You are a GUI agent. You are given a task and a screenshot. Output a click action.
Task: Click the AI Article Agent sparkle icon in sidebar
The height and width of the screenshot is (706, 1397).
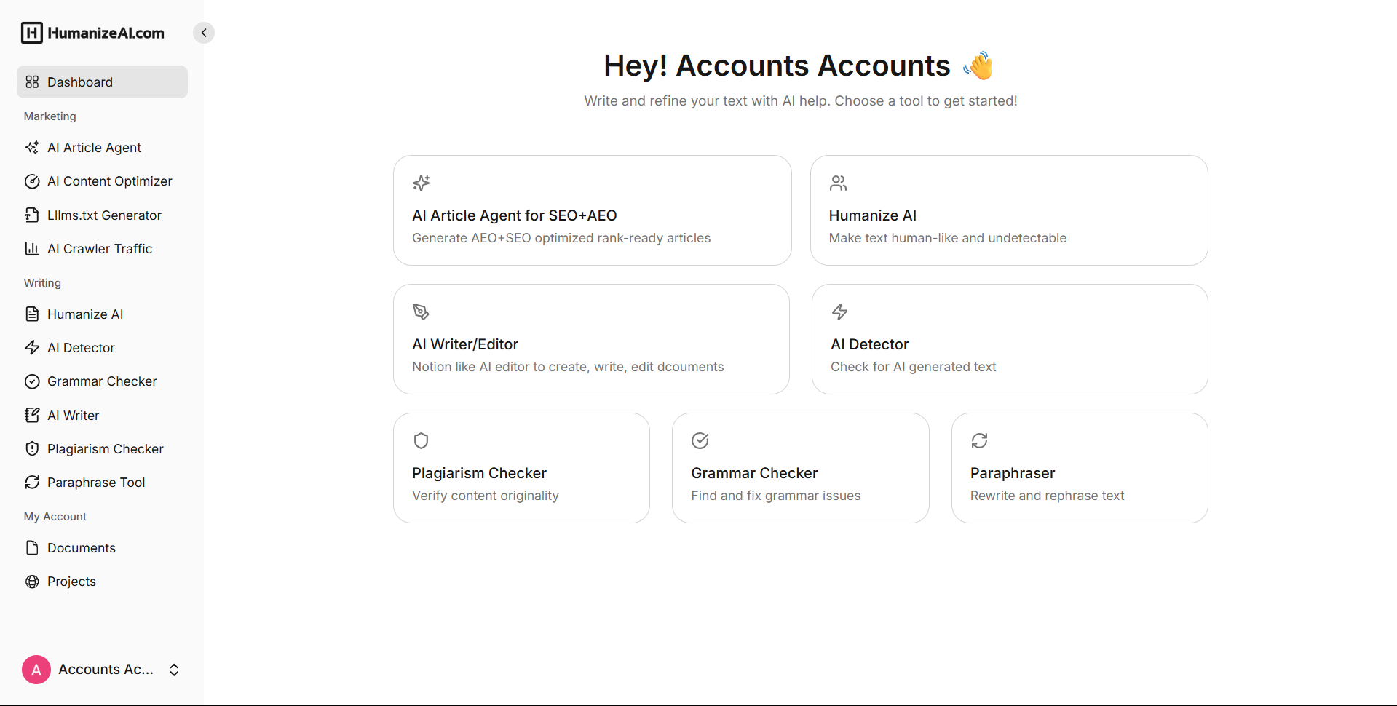click(32, 148)
